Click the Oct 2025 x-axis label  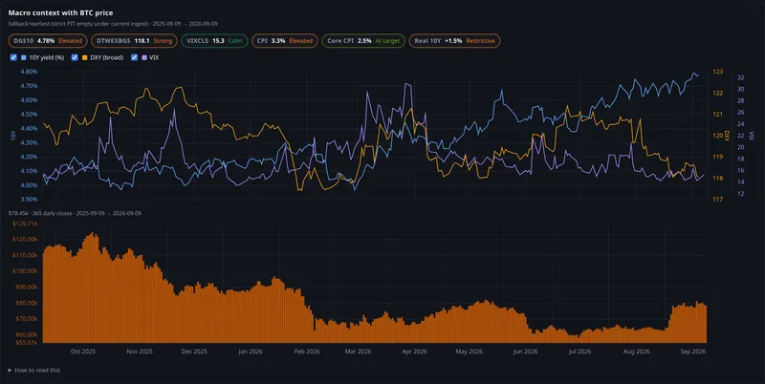(x=83, y=352)
